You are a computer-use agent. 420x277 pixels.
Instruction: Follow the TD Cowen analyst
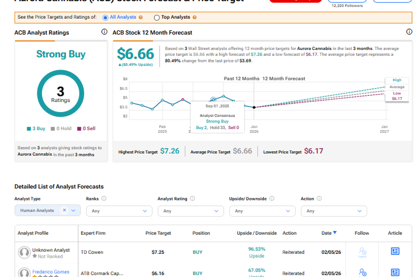[x=362, y=252]
